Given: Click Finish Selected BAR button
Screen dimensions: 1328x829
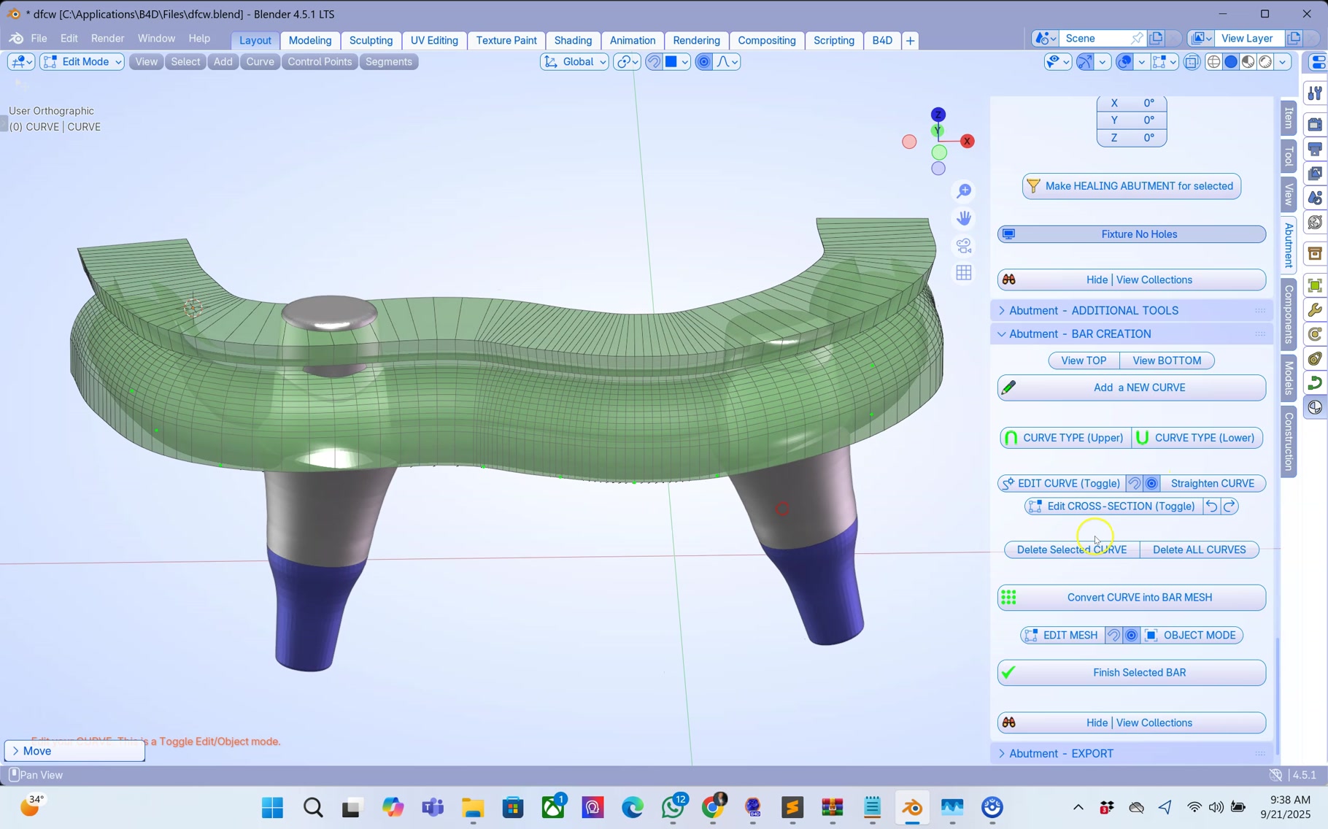Looking at the screenshot, I should coord(1131,673).
